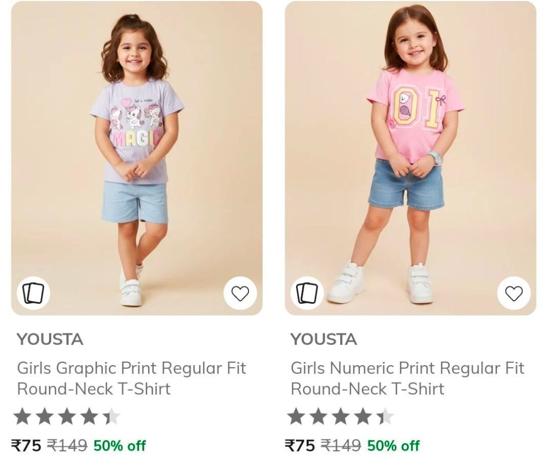Viewport: 547px width, 462px height.
Task: Click half-filled fifth star under Numeric Print T-Shirt
Action: click(x=385, y=416)
